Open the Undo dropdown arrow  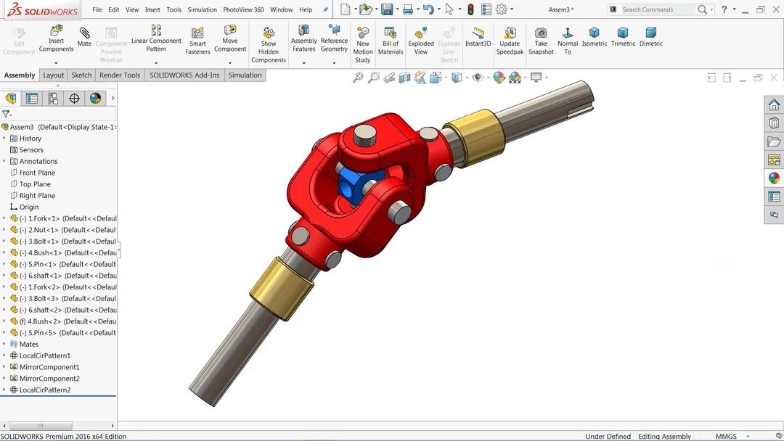[x=439, y=9]
